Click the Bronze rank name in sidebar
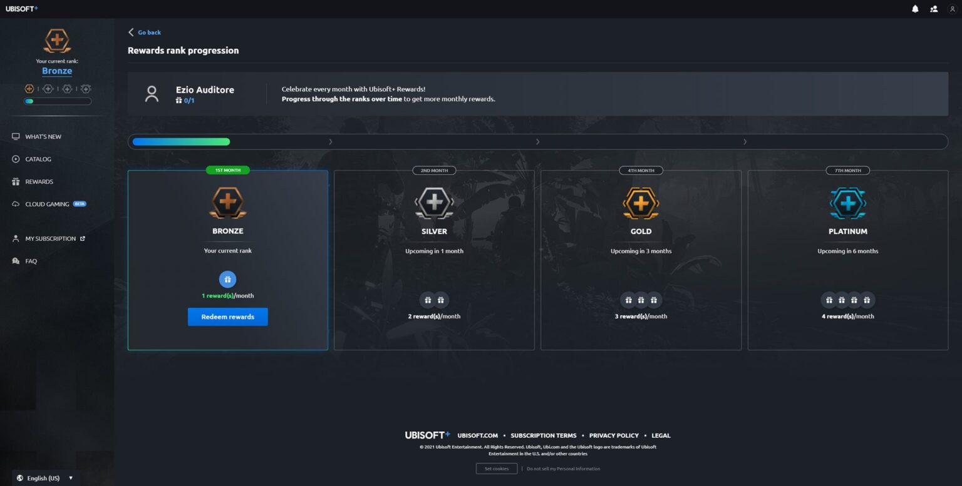The height and width of the screenshot is (486, 962). (x=57, y=71)
